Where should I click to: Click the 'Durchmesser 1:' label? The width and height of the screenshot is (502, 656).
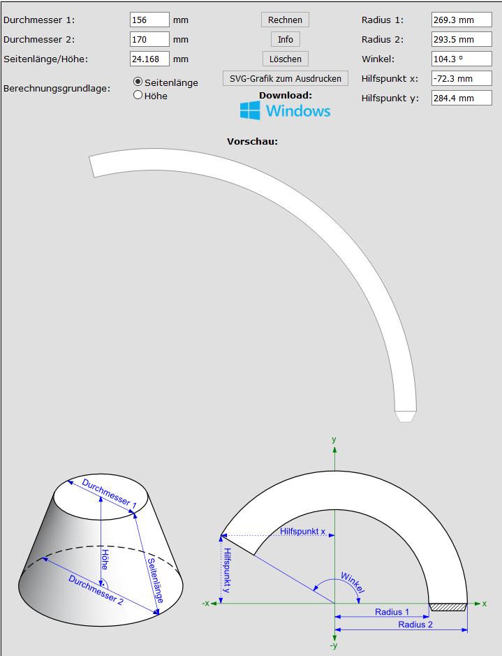click(x=39, y=20)
